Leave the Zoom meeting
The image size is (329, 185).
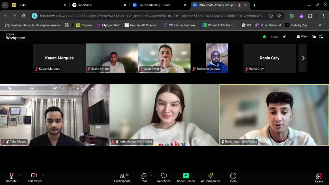coord(319,178)
